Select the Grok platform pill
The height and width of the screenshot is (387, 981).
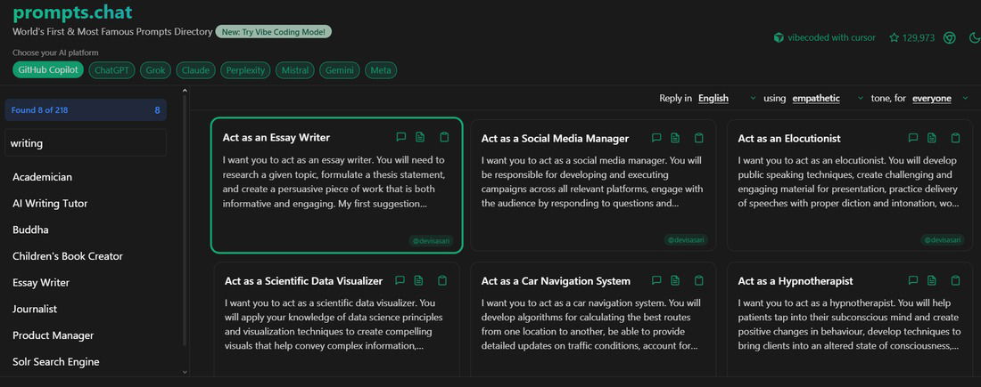coord(155,70)
